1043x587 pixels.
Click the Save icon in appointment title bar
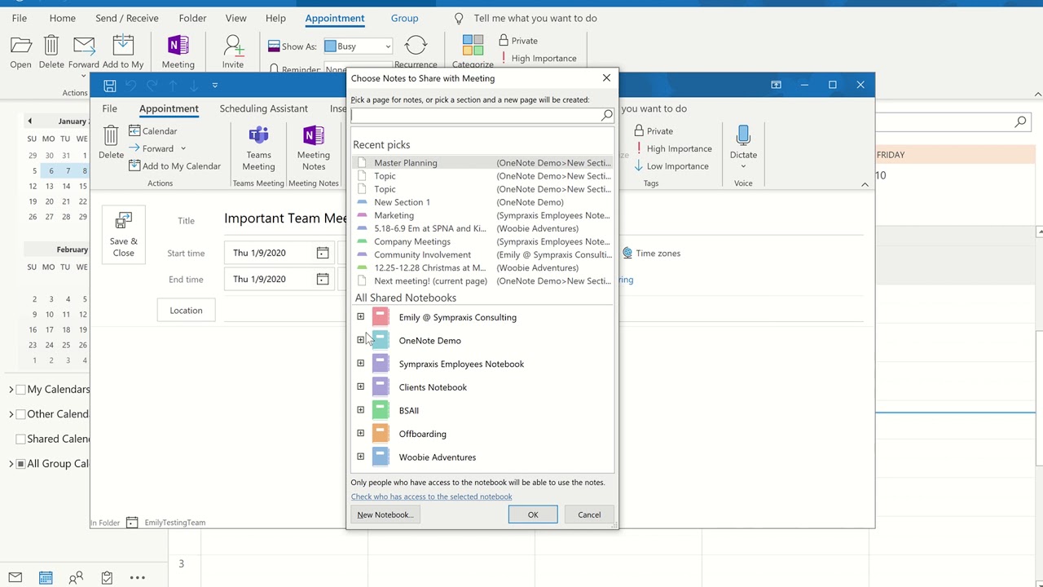[109, 85]
